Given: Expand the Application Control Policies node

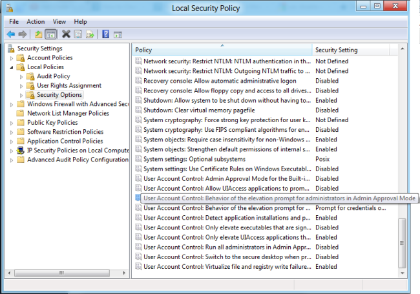Looking at the screenshot, I should [12, 142].
